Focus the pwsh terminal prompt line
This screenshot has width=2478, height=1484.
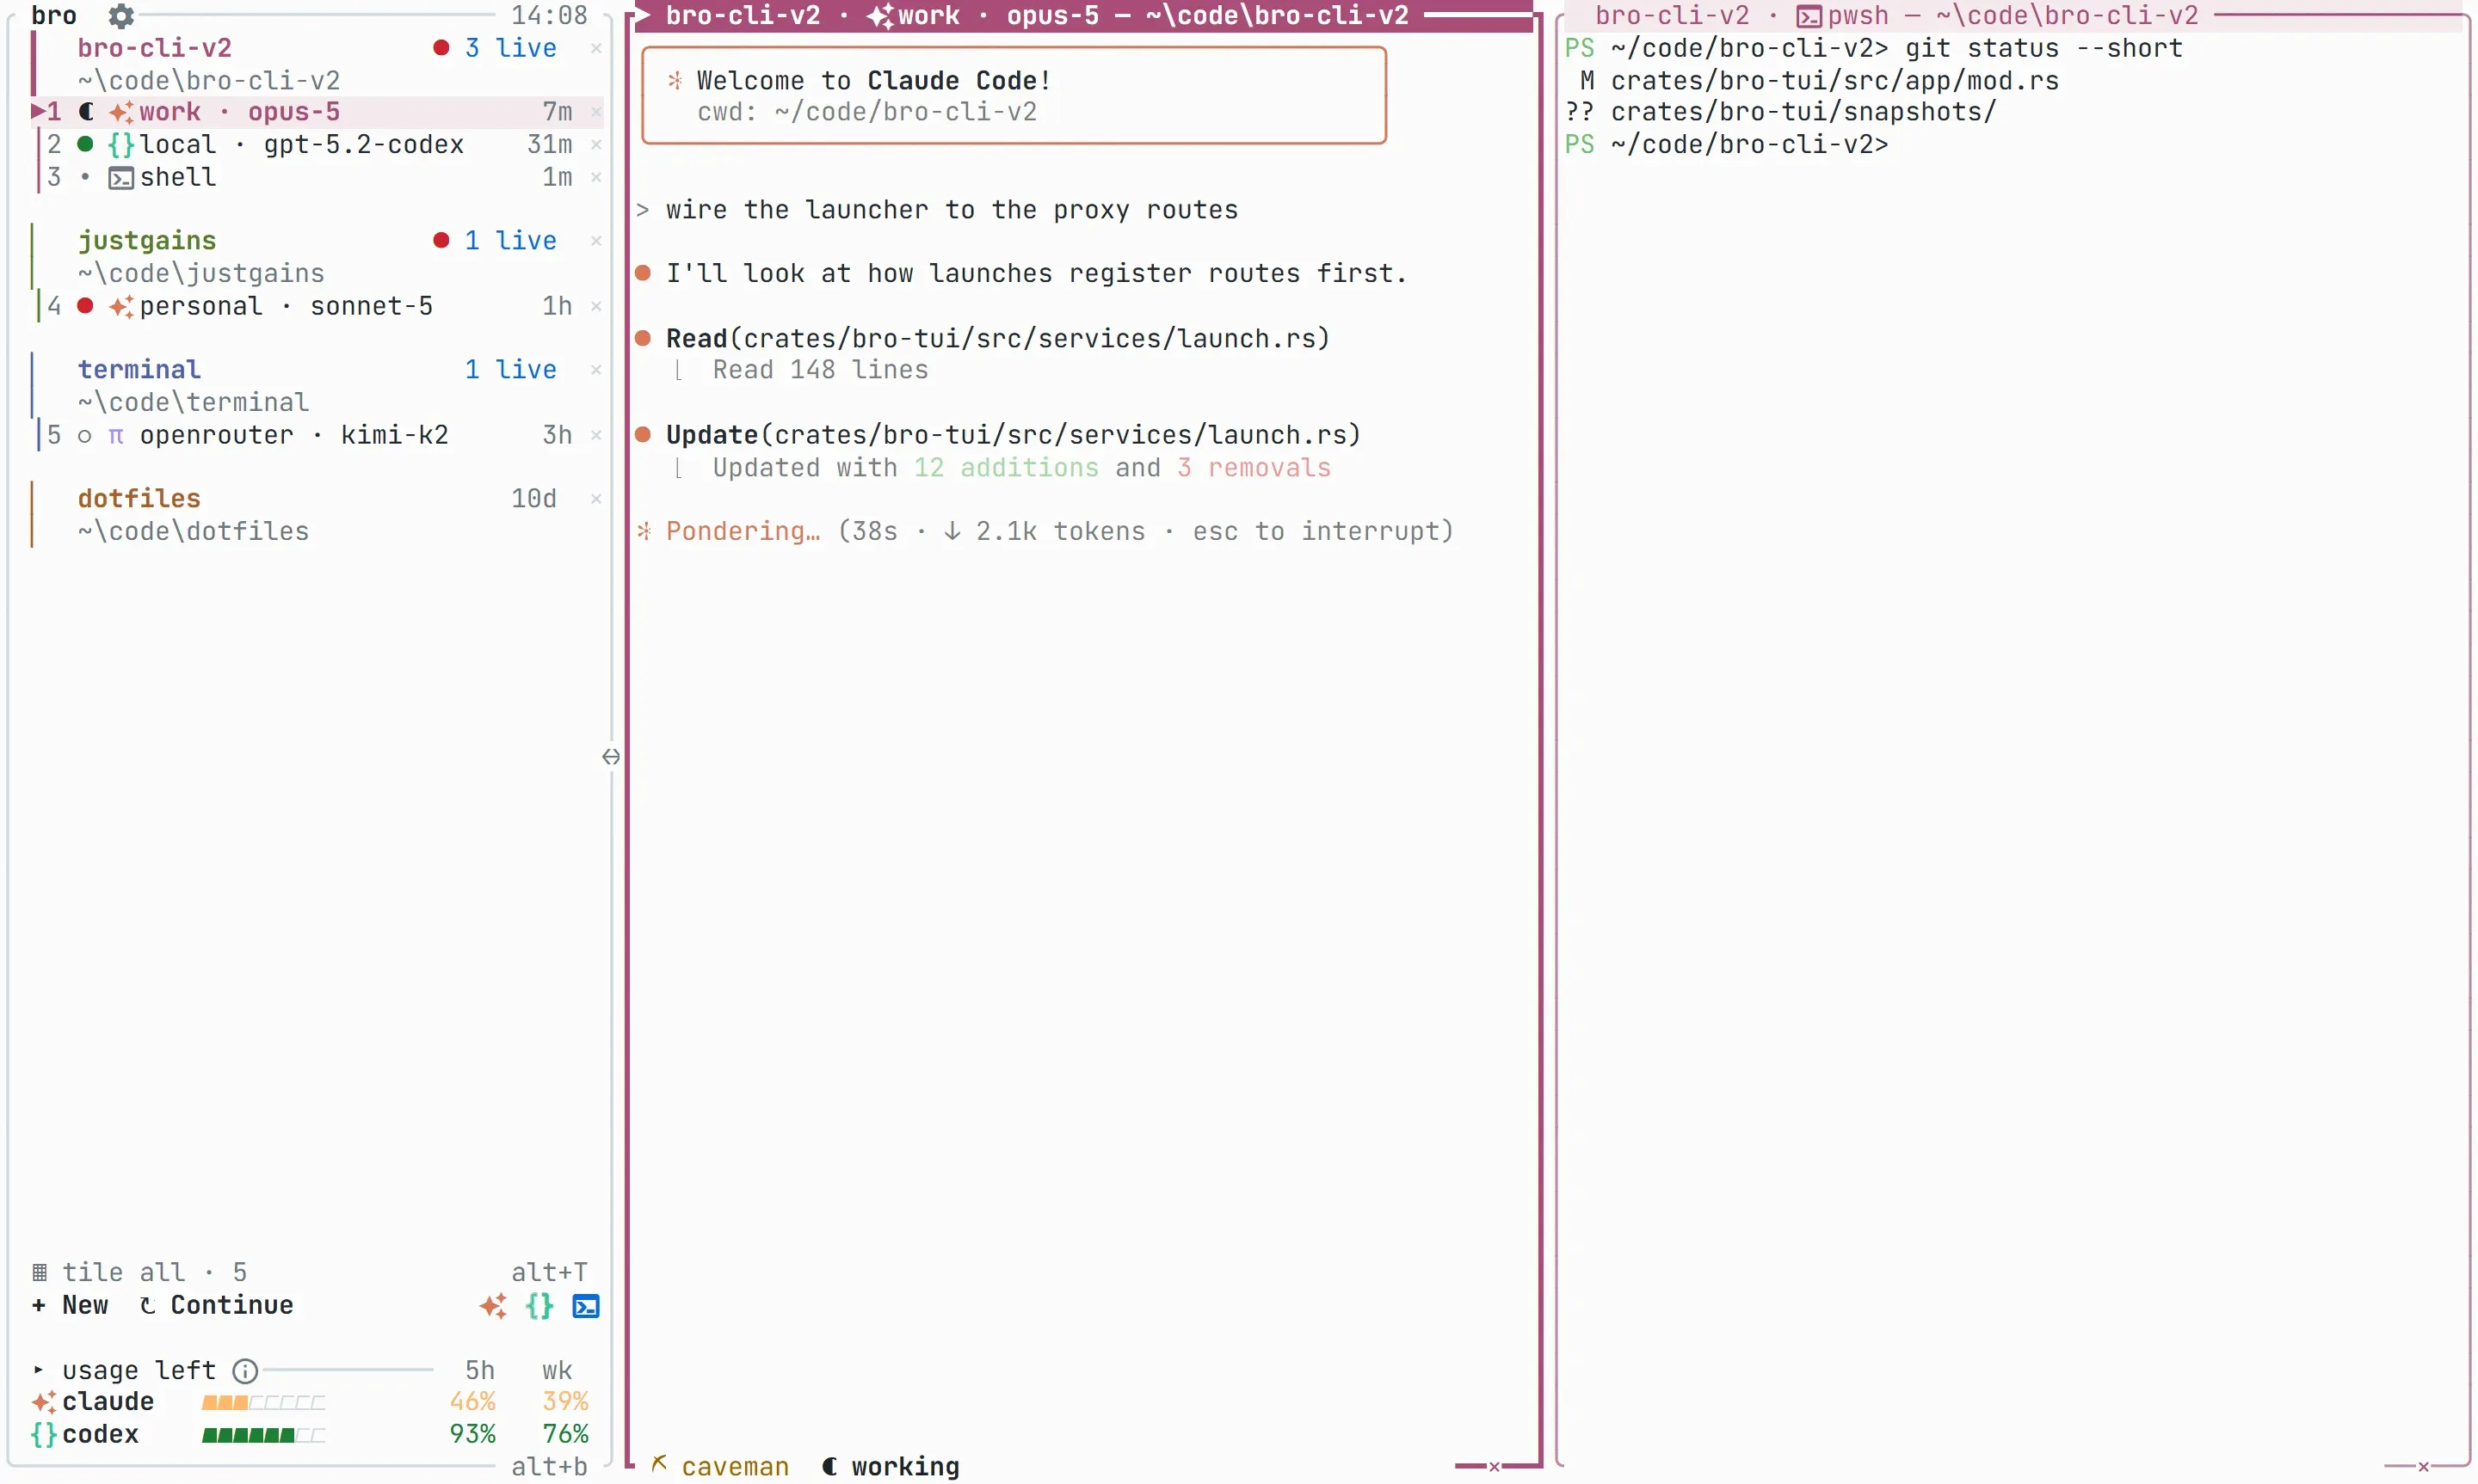(1727, 145)
